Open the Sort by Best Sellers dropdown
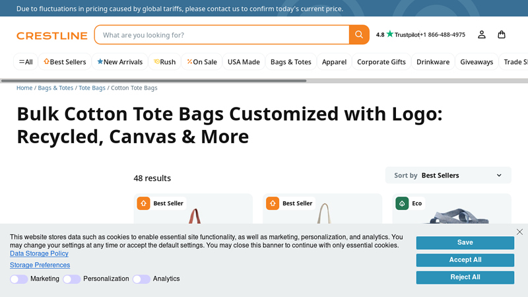The height and width of the screenshot is (297, 528). pyautogui.click(x=448, y=176)
